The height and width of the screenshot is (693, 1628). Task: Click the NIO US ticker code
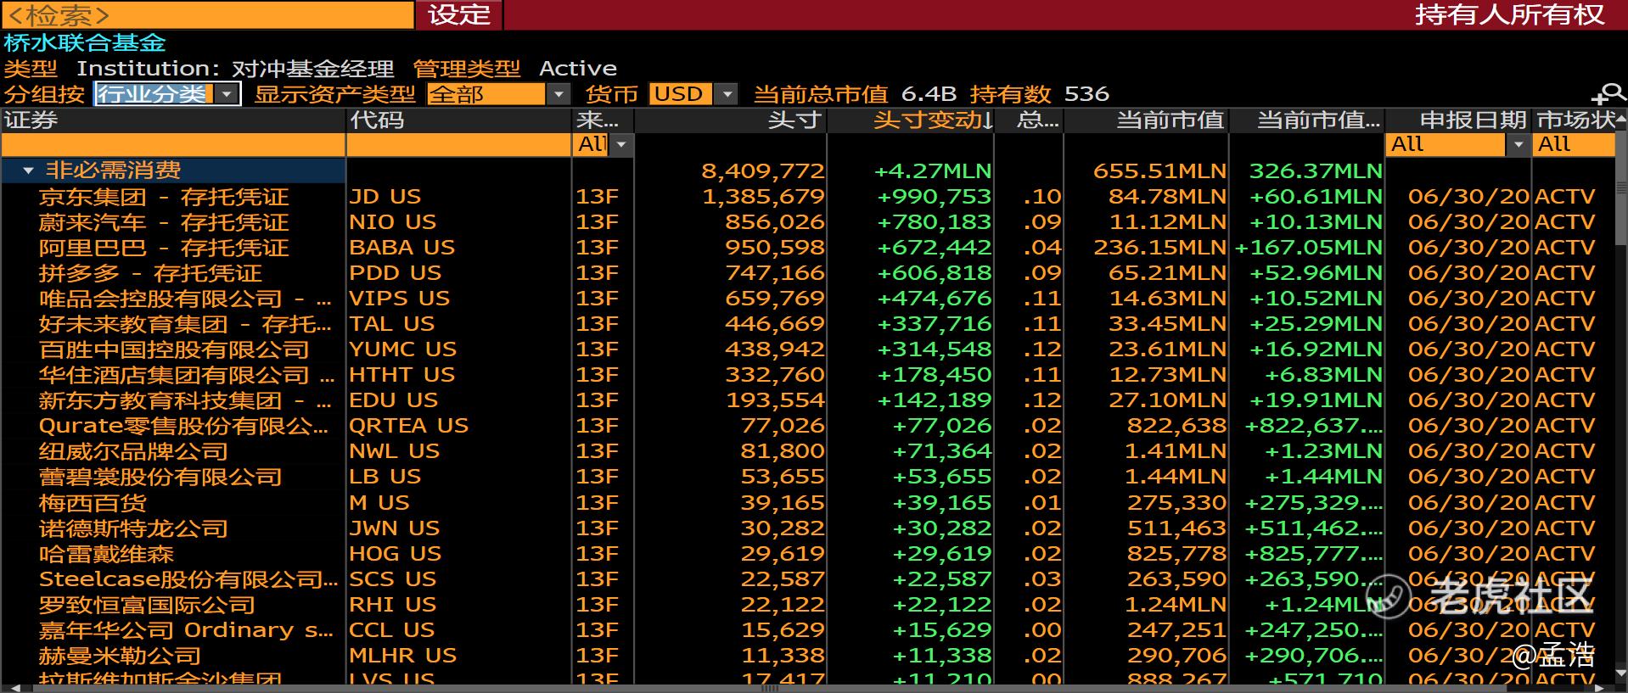click(x=393, y=222)
